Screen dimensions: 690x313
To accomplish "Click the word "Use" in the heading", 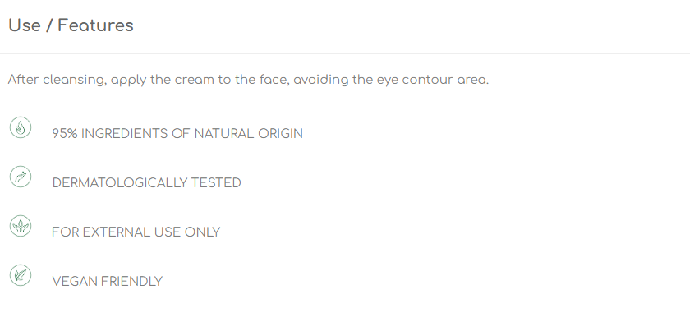I will (24, 25).
